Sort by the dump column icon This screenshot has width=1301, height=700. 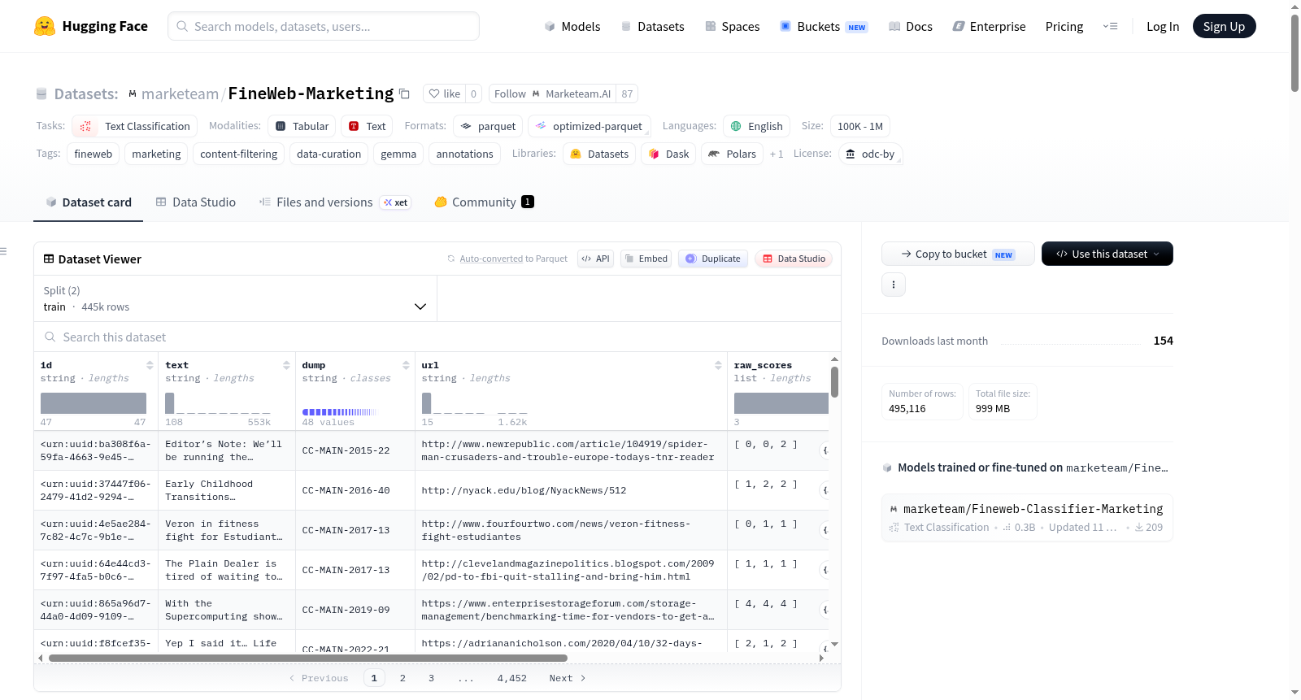tap(406, 365)
